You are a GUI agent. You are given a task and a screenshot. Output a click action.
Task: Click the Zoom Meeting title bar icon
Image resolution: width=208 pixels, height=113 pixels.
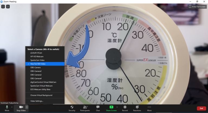coord(2,2)
